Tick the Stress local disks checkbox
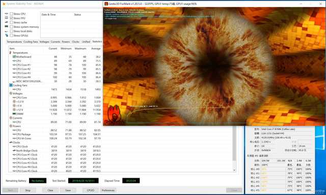The width and height of the screenshot is (326, 195). (11, 31)
